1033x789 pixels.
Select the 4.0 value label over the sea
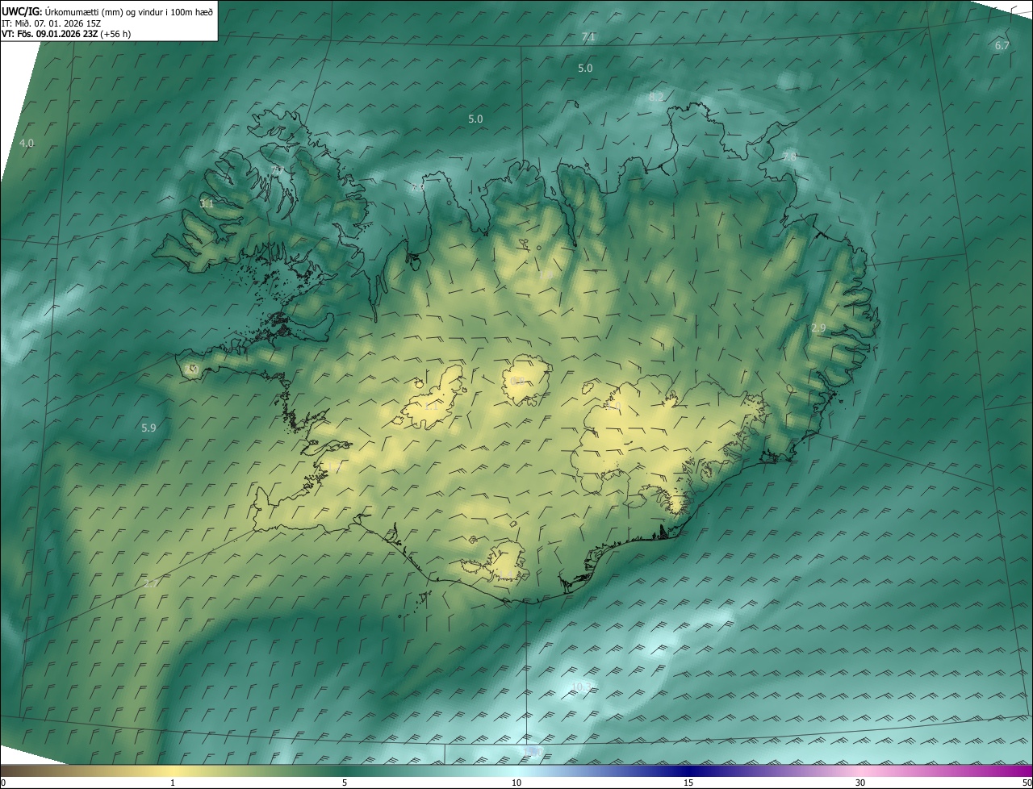coord(27,144)
